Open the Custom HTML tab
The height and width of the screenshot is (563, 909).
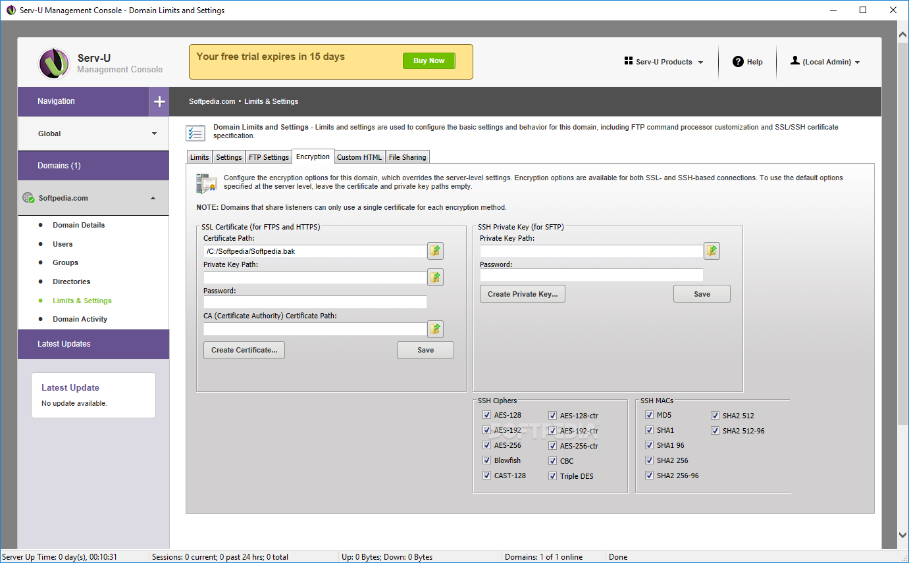click(x=359, y=157)
